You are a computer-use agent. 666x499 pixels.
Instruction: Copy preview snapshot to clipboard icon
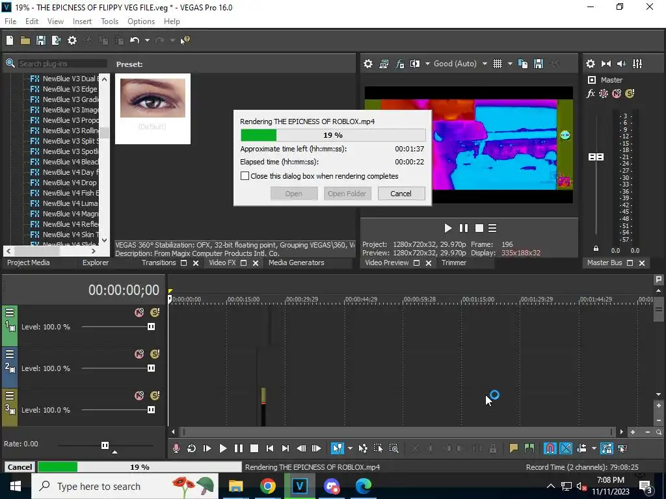tap(523, 64)
